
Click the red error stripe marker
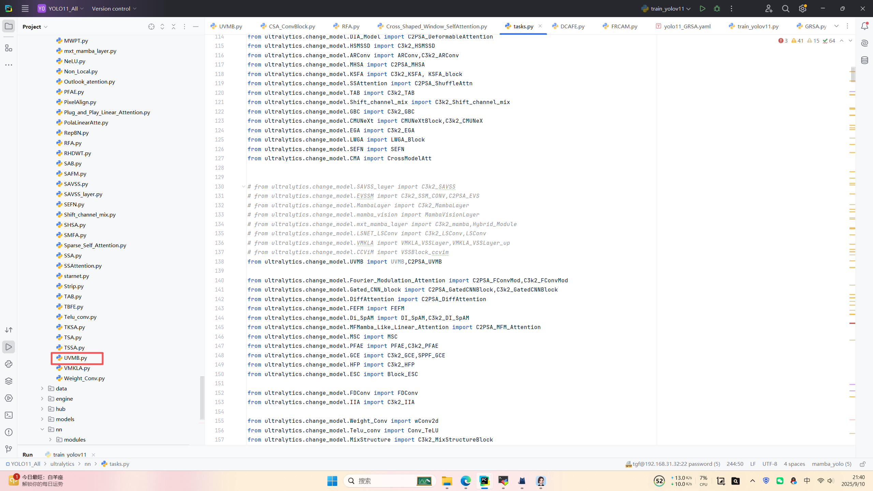point(852,323)
